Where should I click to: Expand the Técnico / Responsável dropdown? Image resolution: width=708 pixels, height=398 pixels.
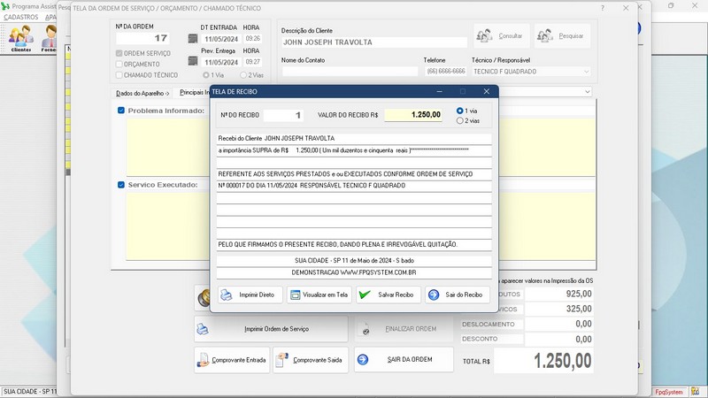586,71
